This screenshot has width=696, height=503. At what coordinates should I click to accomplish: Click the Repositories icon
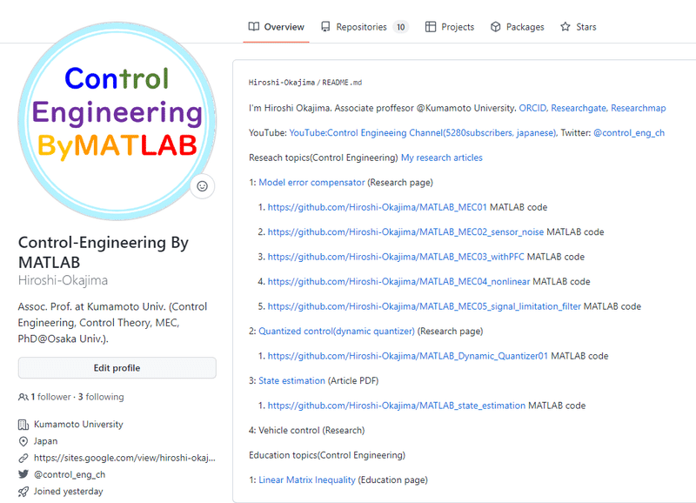coord(325,27)
